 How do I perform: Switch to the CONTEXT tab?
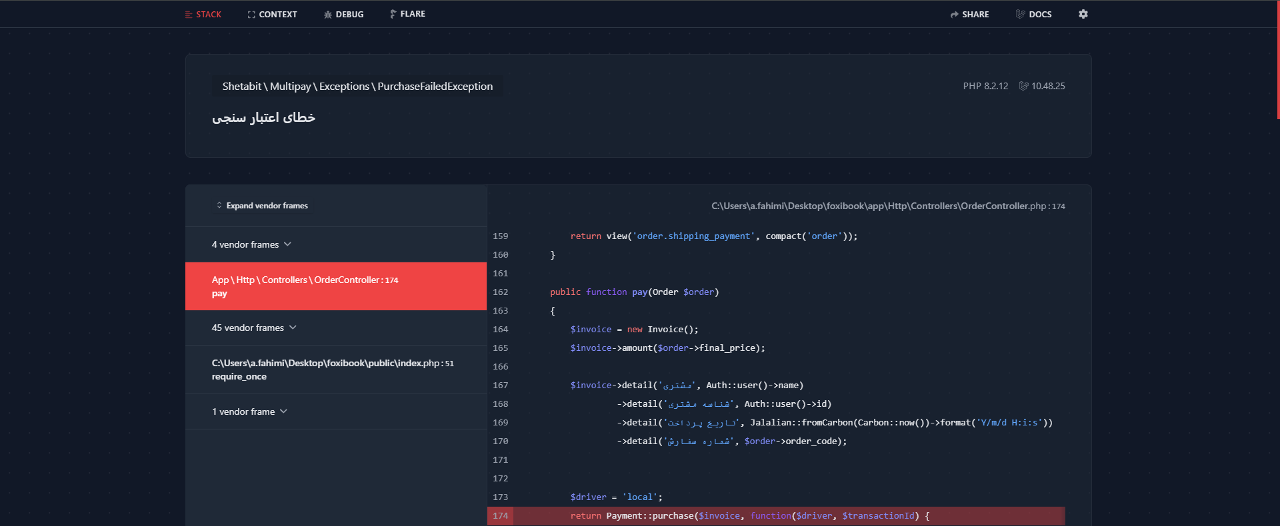[x=272, y=14]
